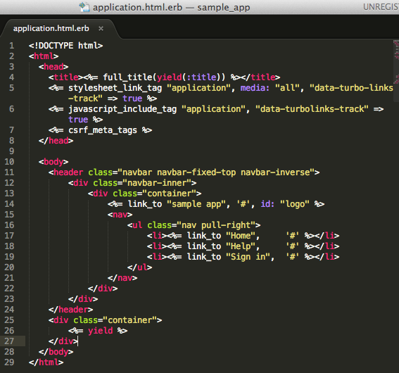Click the "Help" link_to string

(x=241, y=246)
